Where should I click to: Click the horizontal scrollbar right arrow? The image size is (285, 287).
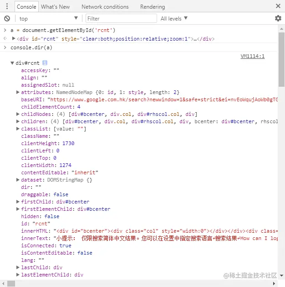tap(274, 283)
